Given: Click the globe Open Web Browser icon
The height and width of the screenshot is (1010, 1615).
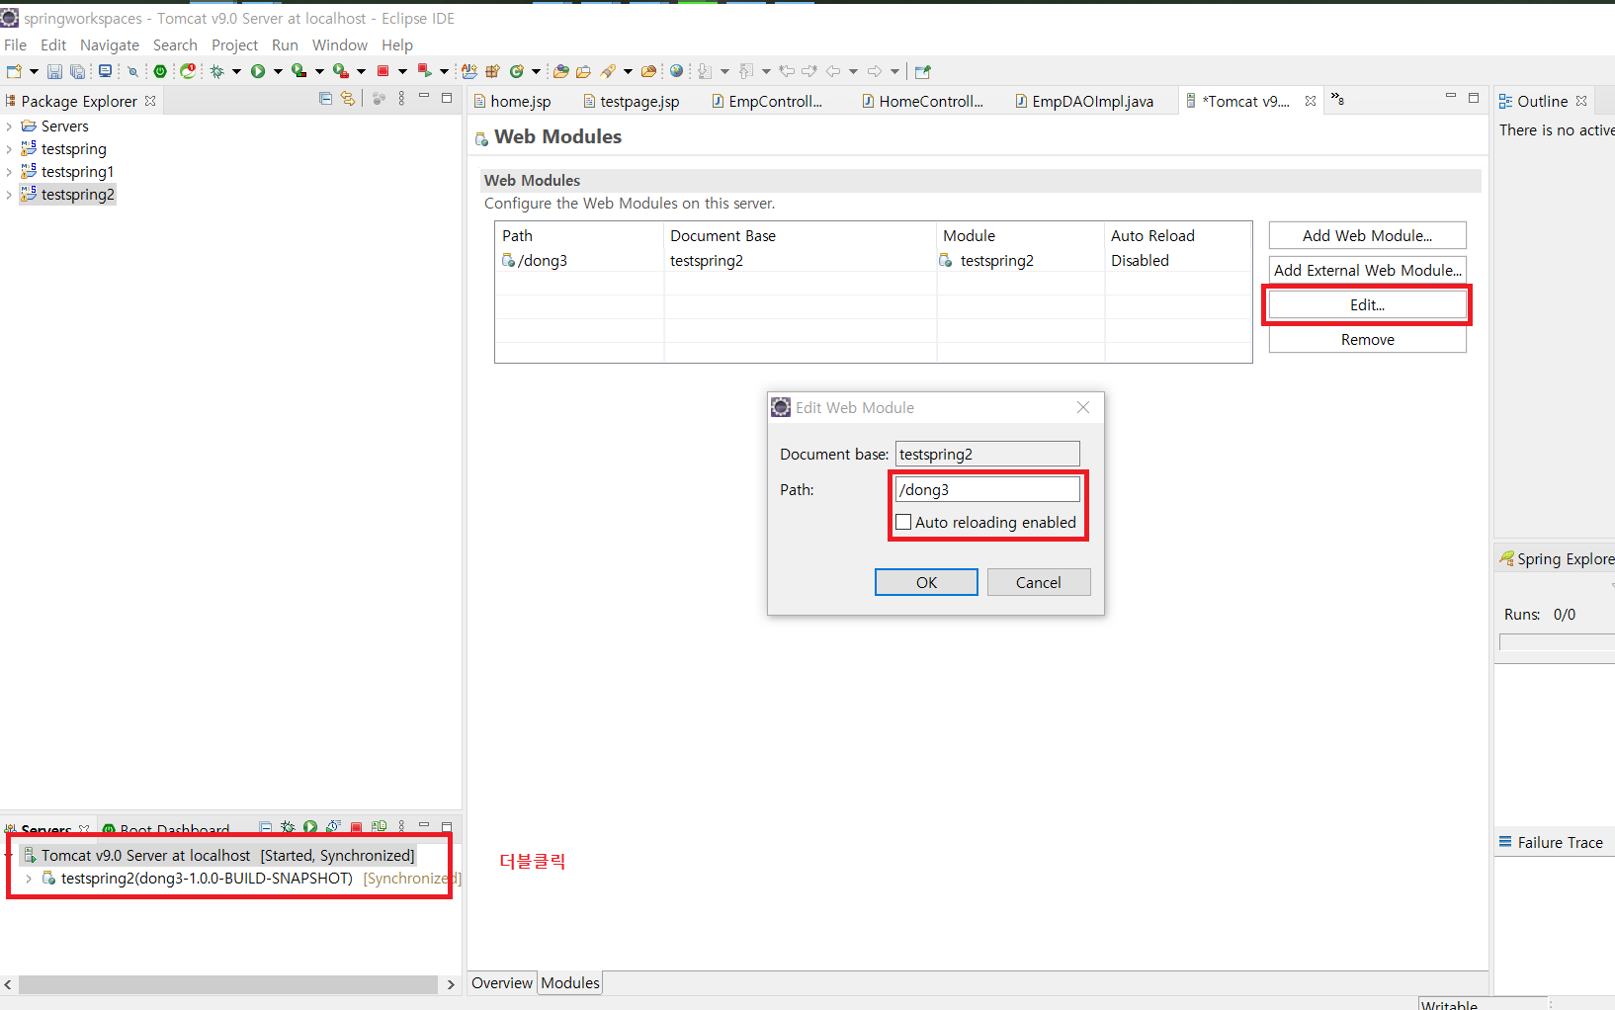Looking at the screenshot, I should (676, 71).
